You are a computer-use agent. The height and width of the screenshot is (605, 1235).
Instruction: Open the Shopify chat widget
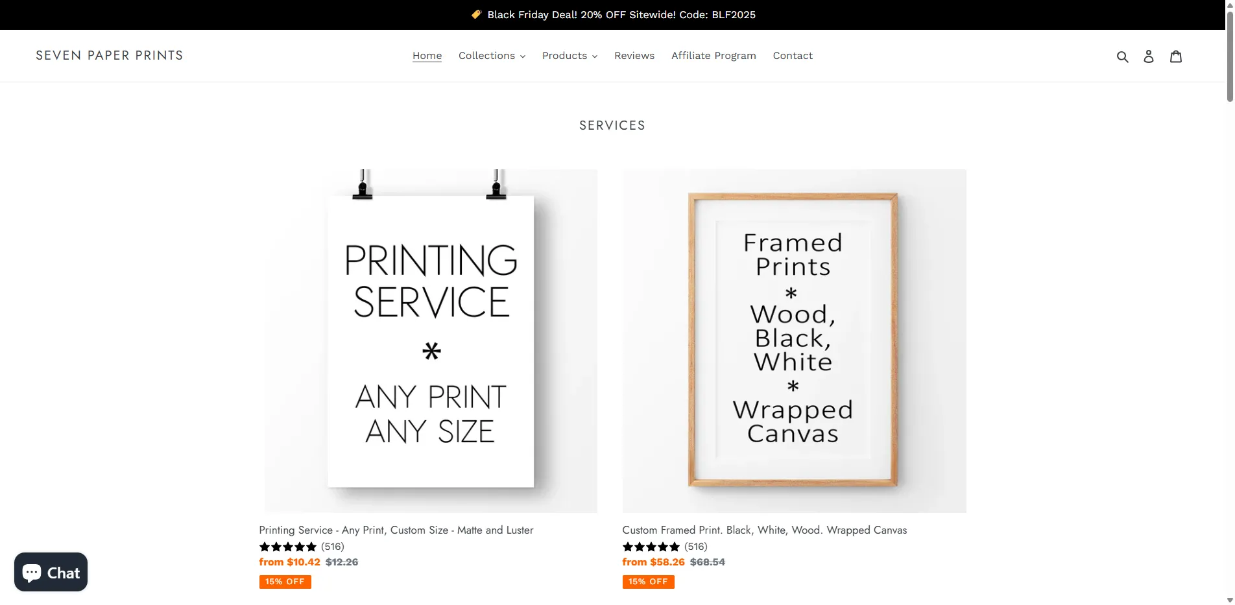51,572
